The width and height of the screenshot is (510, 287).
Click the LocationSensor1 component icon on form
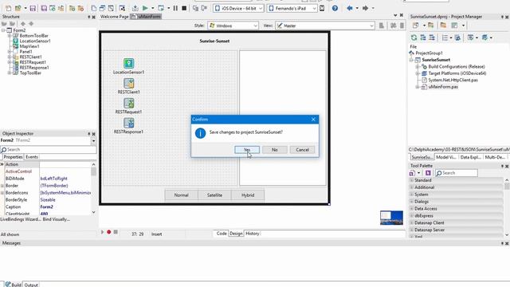[x=128, y=63]
